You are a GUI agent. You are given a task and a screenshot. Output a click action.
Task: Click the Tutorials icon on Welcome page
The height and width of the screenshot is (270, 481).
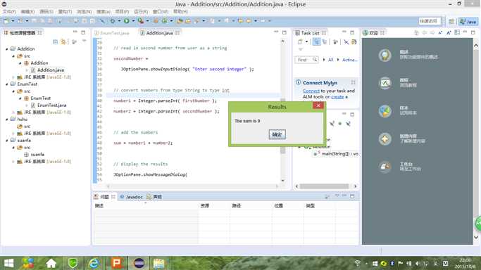pyautogui.click(x=385, y=83)
